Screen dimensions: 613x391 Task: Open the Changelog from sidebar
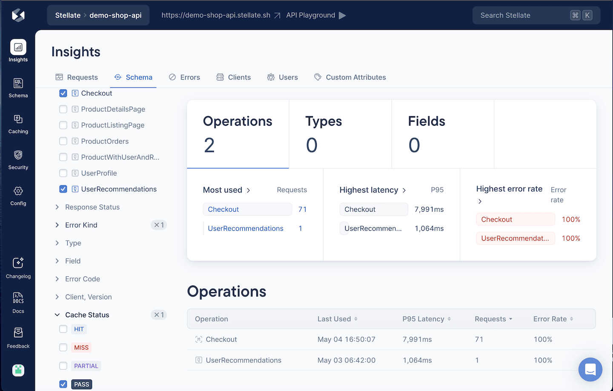point(18,268)
